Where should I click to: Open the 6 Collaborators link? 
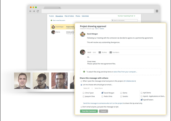(x=130, y=81)
